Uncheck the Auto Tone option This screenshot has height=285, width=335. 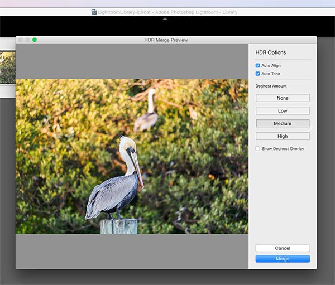[258, 74]
